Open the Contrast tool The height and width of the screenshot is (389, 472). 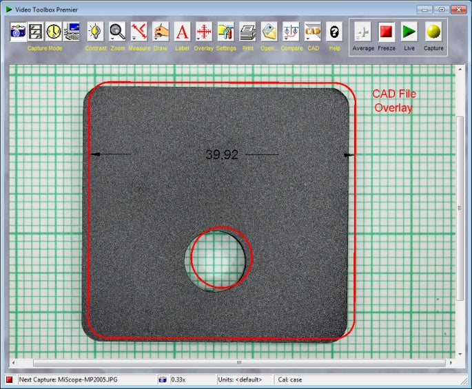(95, 32)
